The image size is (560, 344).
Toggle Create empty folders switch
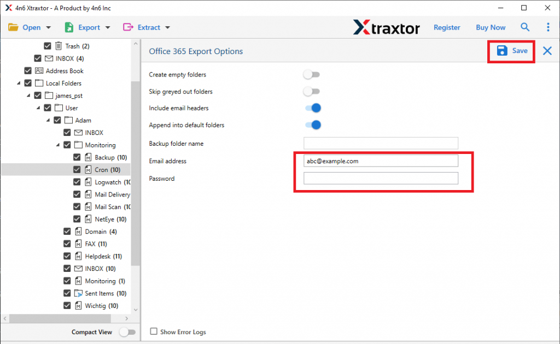point(311,74)
